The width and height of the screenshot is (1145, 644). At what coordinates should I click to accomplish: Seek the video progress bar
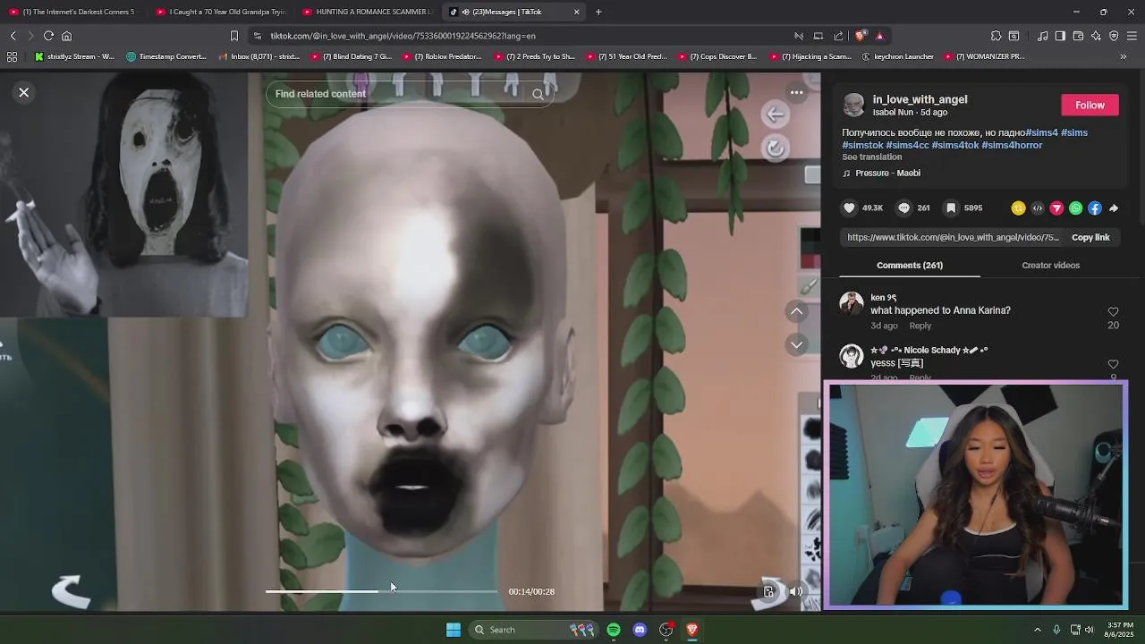click(382, 591)
